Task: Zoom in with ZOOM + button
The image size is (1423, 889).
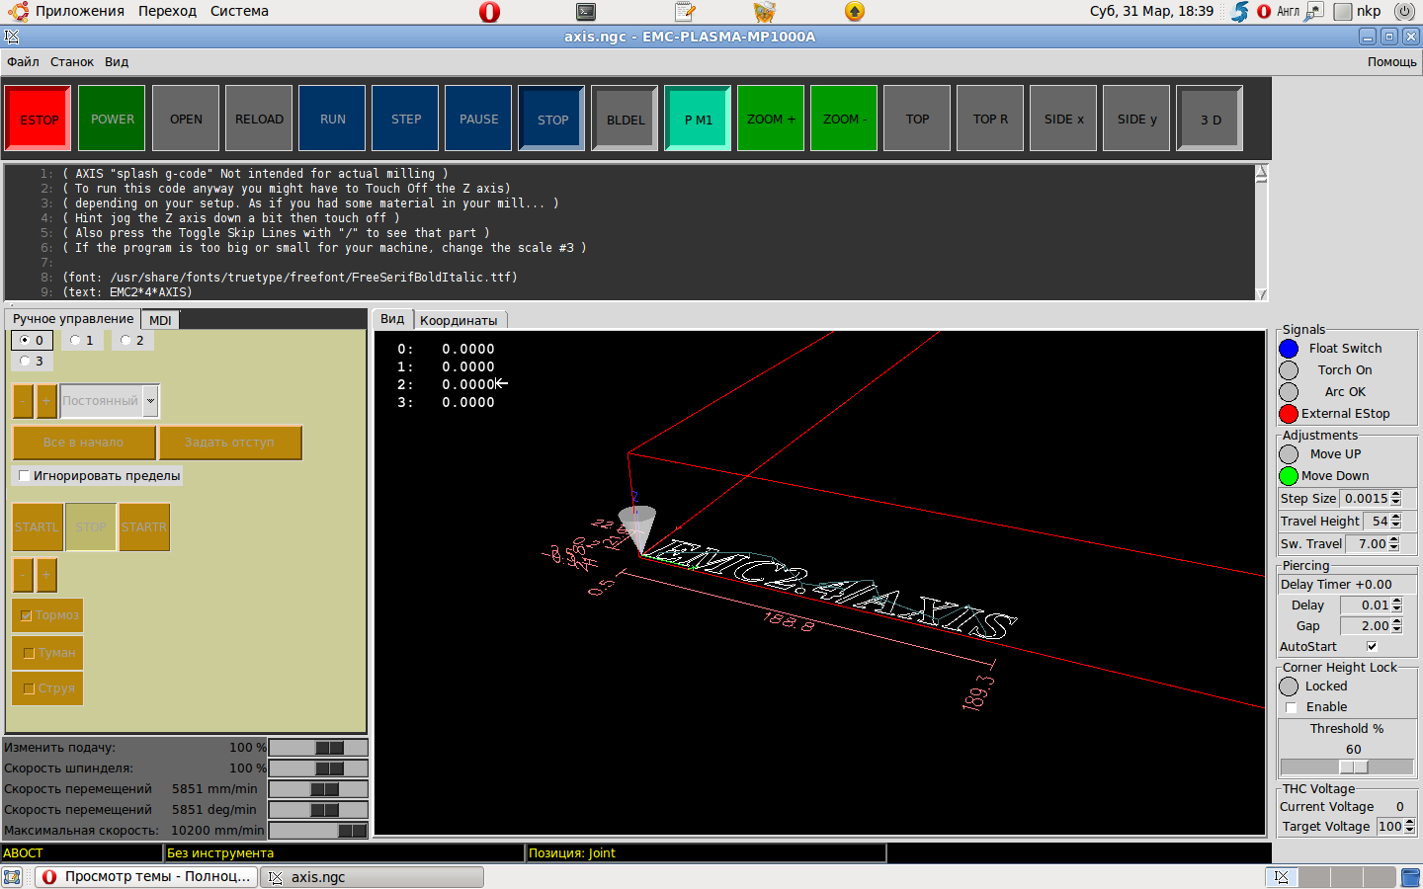Action: tap(771, 119)
